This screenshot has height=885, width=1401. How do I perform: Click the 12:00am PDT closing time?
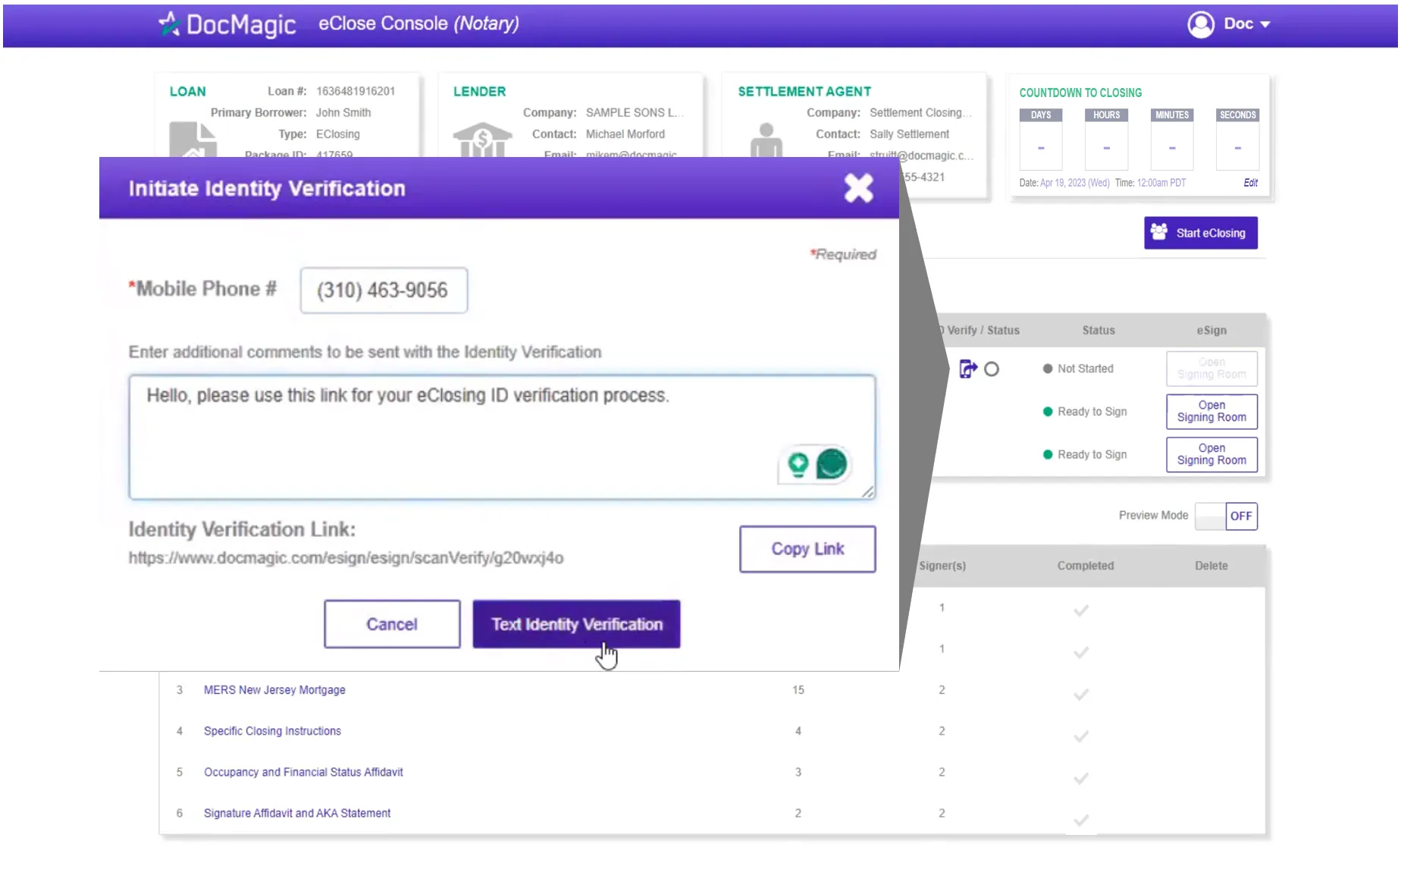click(x=1161, y=183)
